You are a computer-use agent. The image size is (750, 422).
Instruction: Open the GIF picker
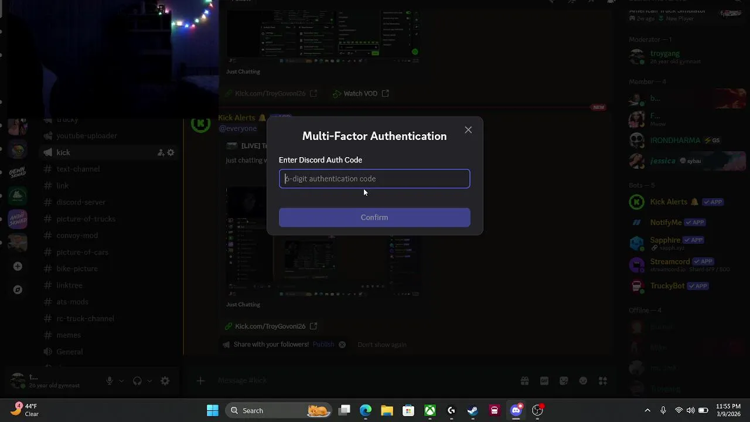pos(544,381)
